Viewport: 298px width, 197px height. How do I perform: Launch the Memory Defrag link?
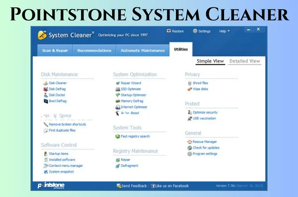[132, 101]
